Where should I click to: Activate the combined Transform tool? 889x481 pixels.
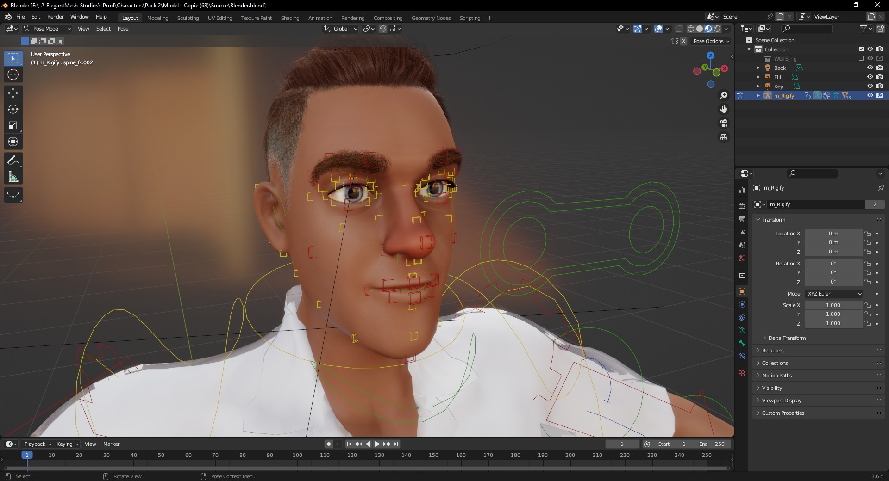coord(13,142)
